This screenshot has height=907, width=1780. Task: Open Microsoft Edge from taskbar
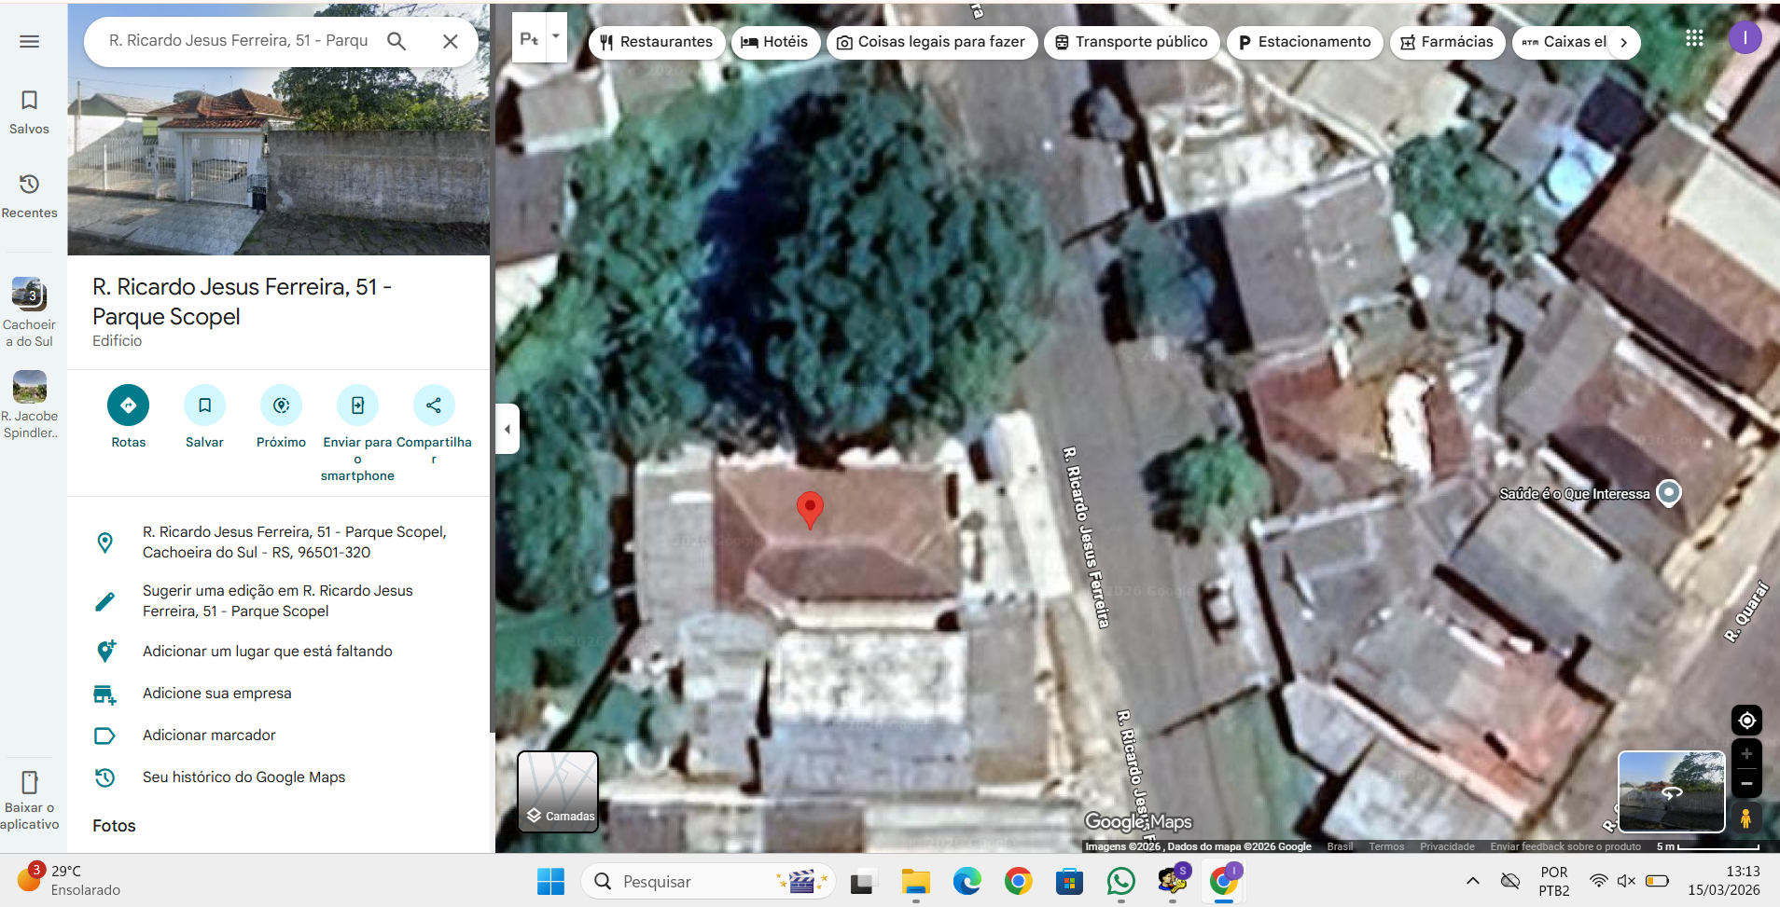pyautogui.click(x=966, y=881)
